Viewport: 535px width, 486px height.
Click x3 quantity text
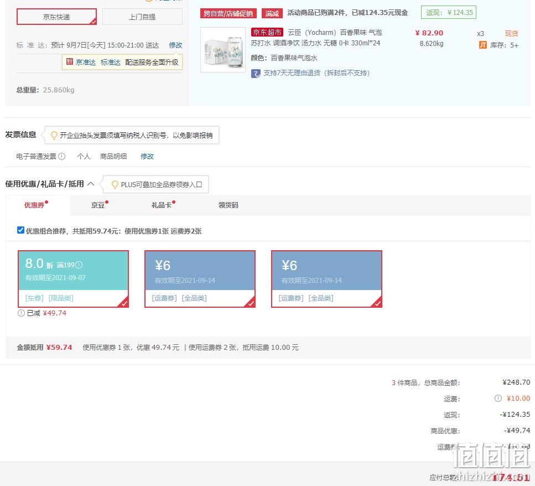pos(480,33)
